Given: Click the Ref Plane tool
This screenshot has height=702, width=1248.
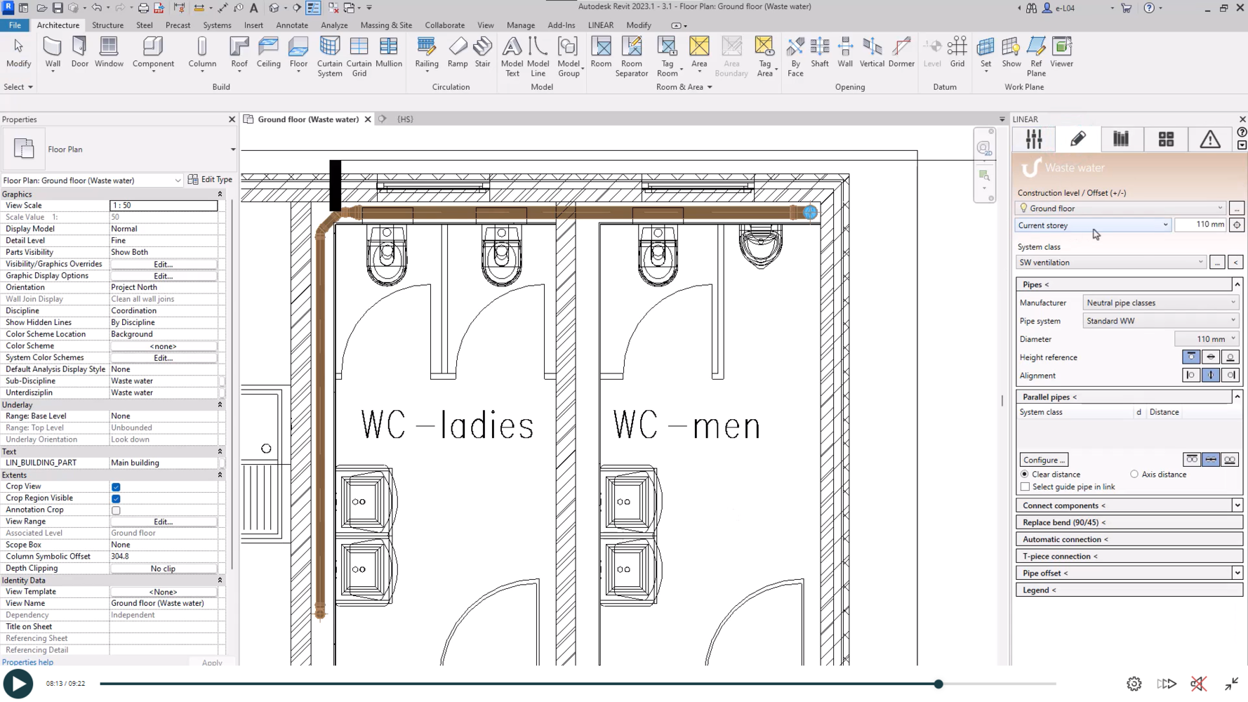Looking at the screenshot, I should coord(1036,56).
